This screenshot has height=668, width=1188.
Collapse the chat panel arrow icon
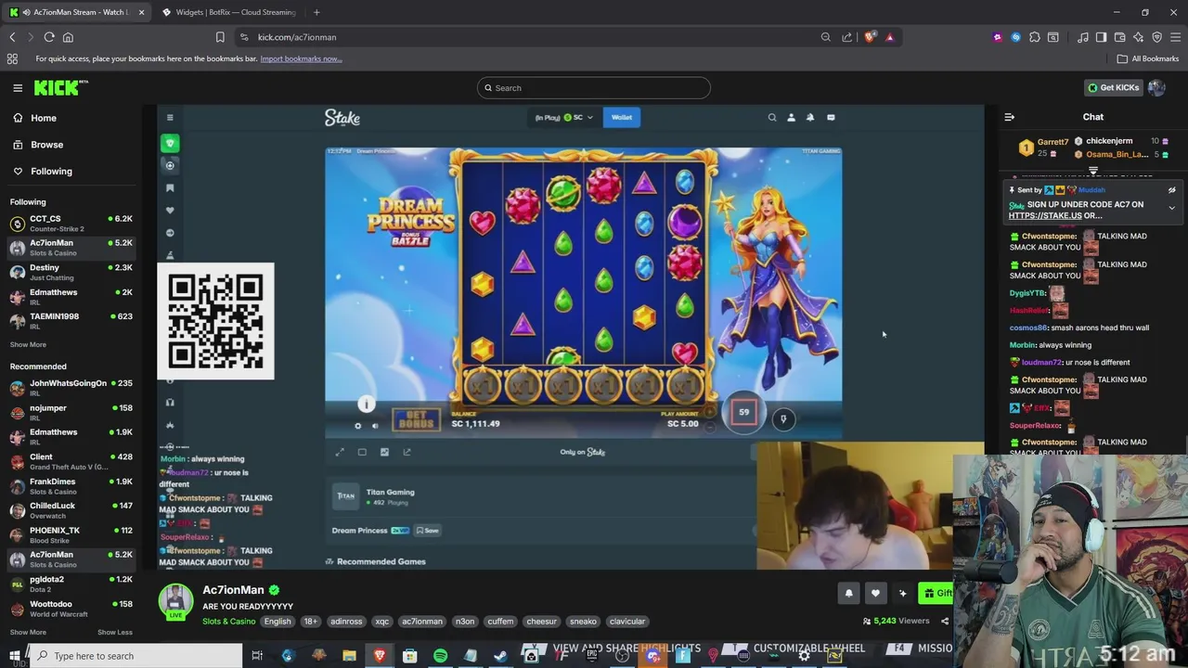[x=1009, y=117]
